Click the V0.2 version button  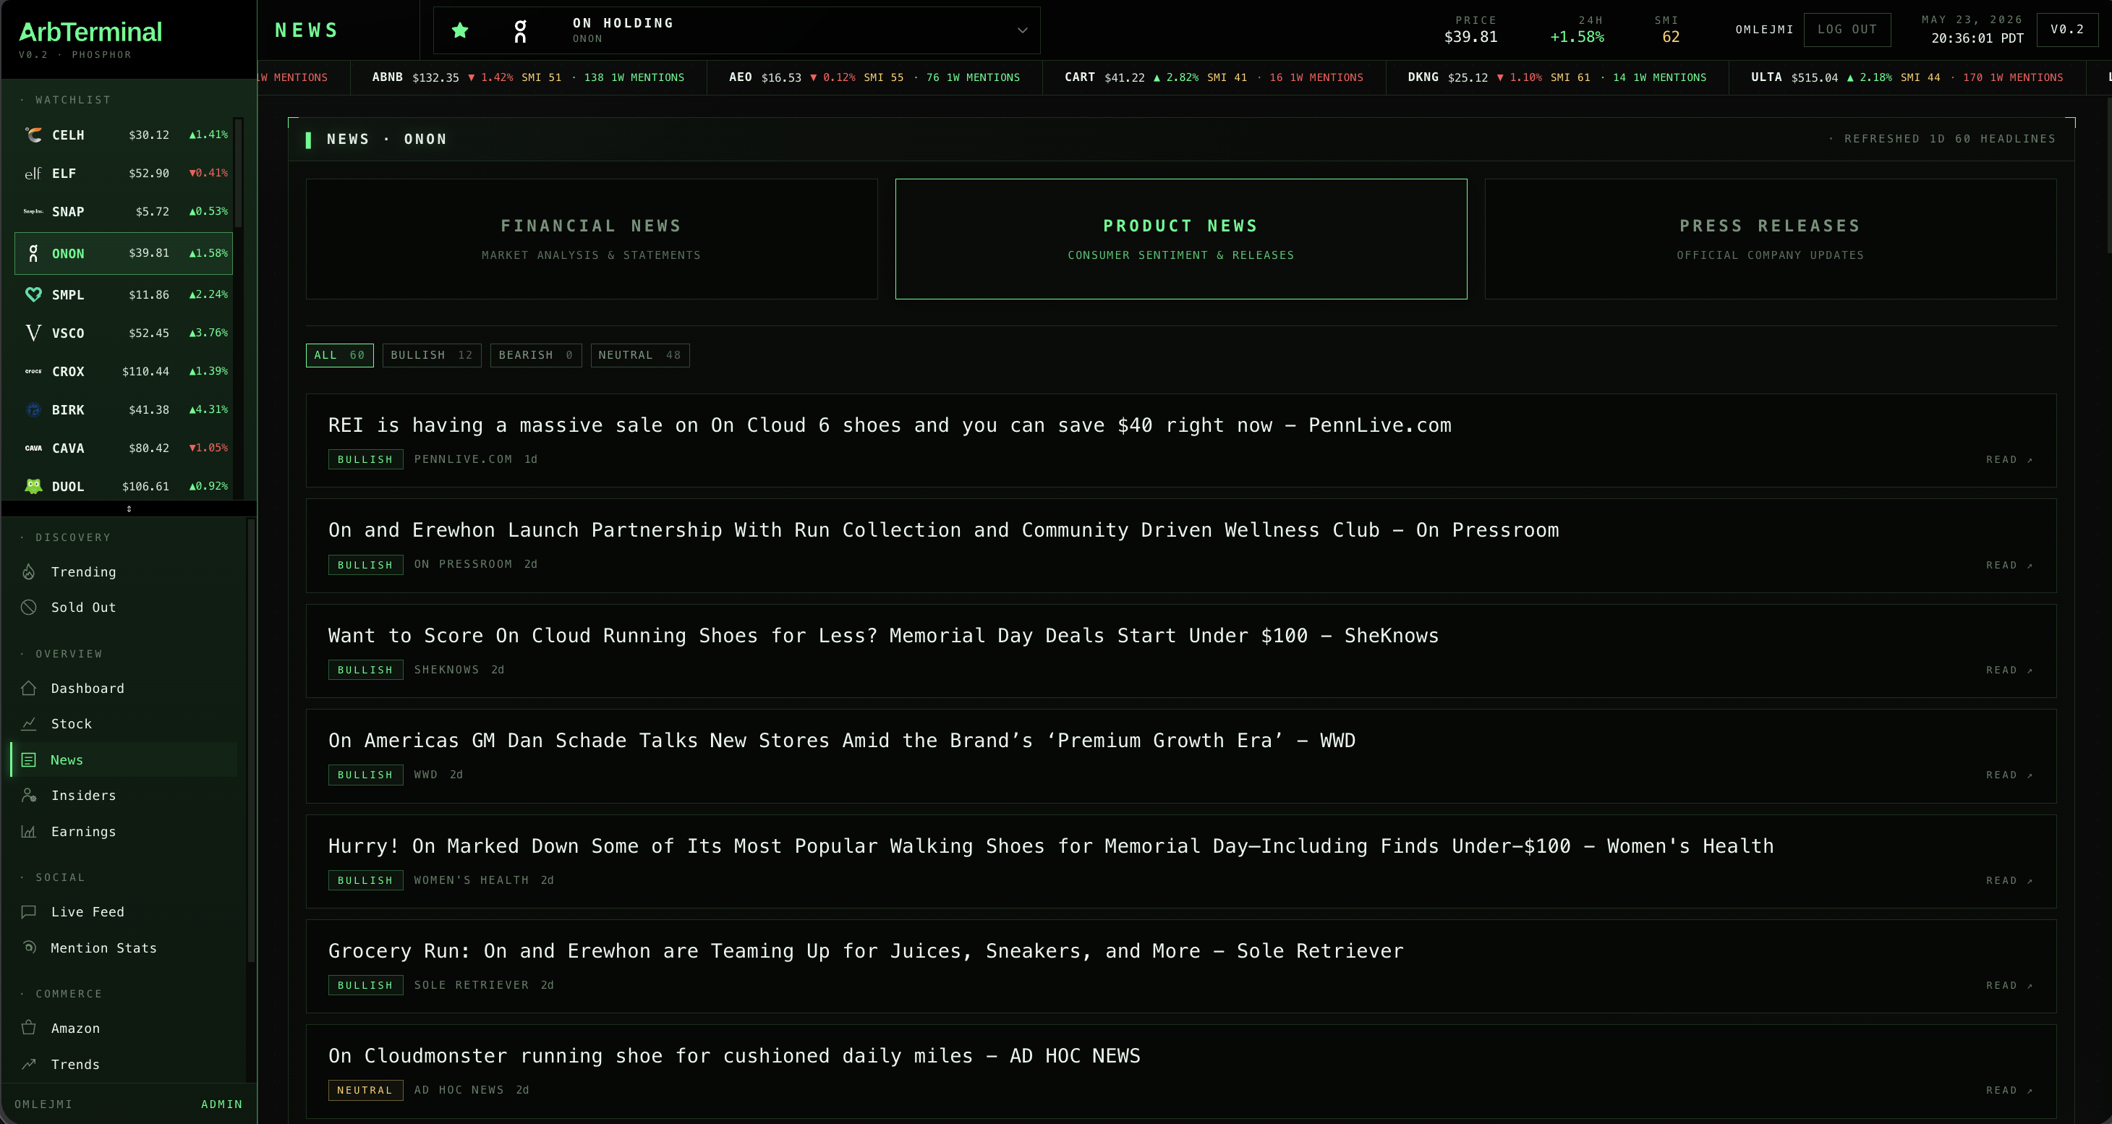click(x=2066, y=30)
